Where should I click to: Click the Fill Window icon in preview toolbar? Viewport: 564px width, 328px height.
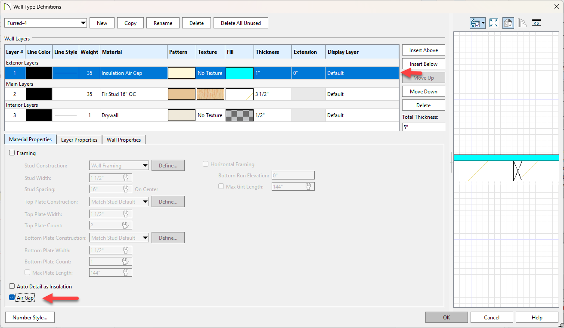click(494, 23)
